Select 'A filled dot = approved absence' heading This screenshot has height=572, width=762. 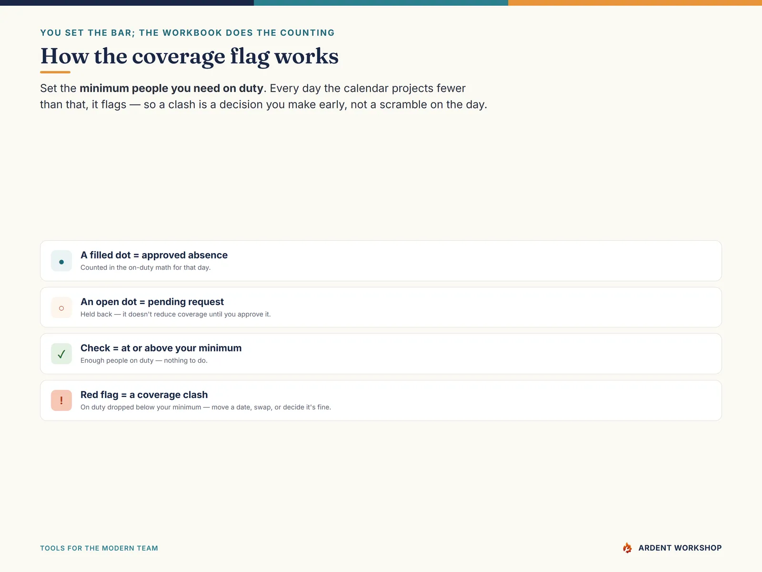tap(154, 255)
